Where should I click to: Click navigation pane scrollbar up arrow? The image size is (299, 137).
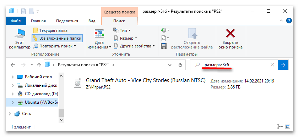tap(61, 75)
